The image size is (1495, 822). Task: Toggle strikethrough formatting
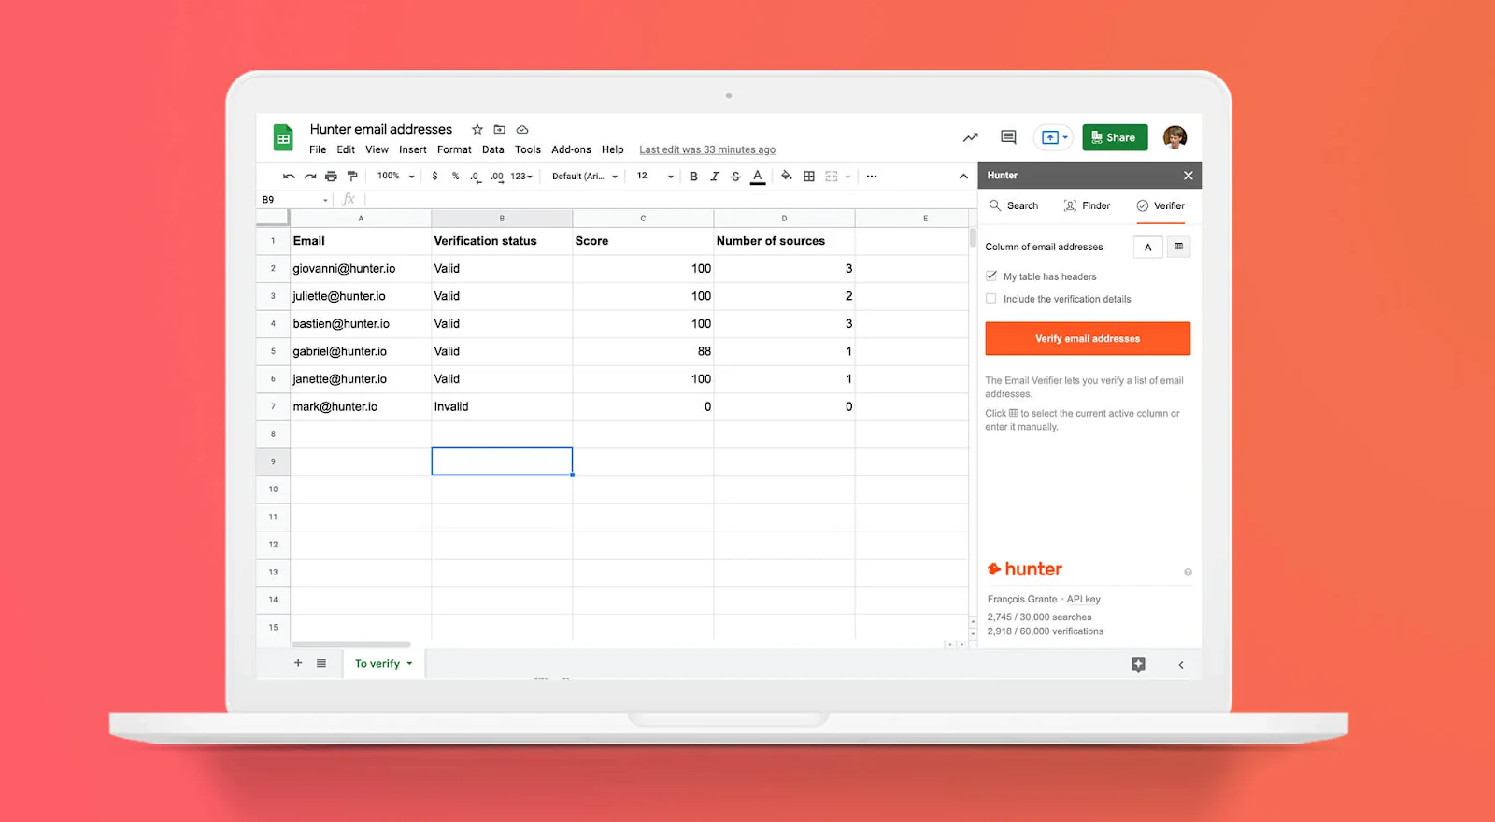tap(735, 176)
